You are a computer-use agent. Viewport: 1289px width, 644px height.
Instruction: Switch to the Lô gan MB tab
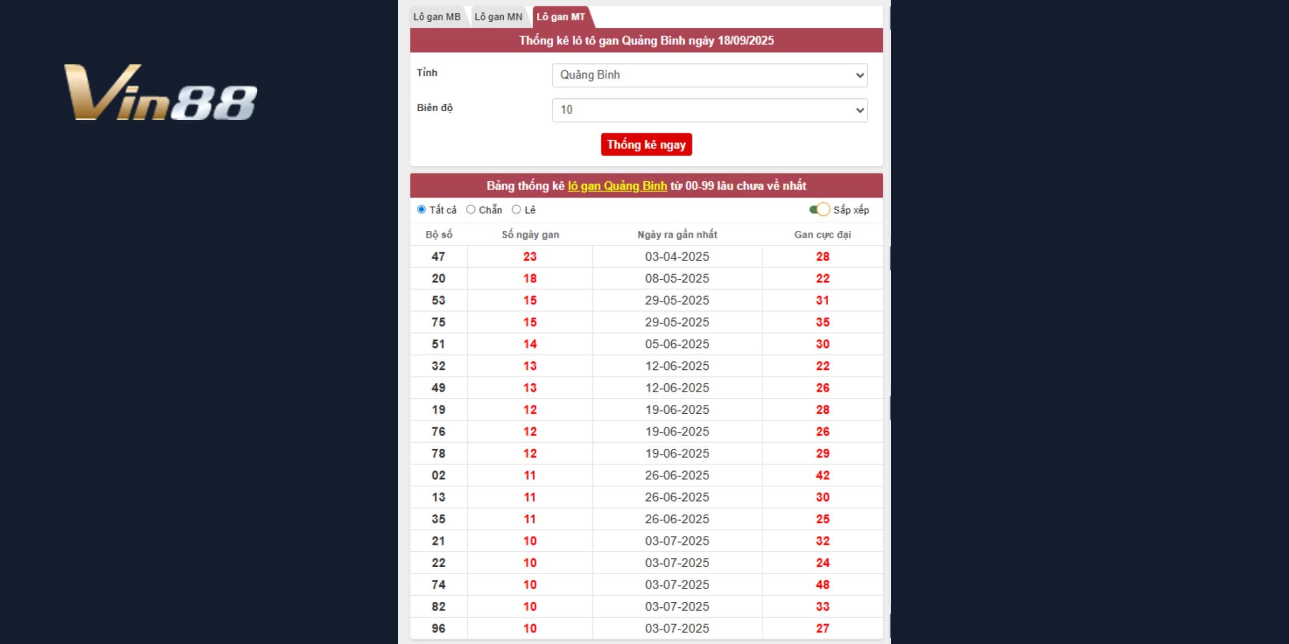pos(436,17)
